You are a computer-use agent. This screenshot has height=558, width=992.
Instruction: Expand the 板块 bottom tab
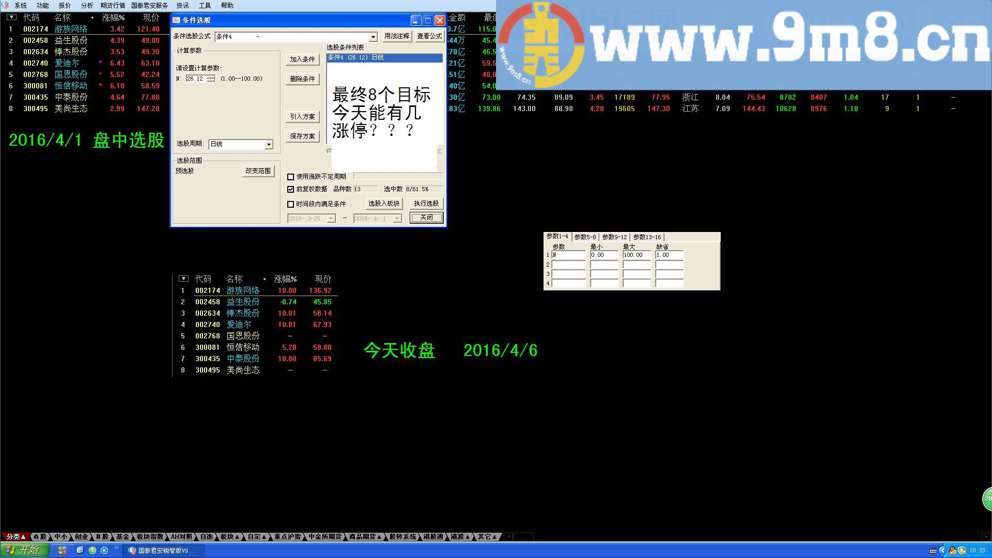coord(229,537)
